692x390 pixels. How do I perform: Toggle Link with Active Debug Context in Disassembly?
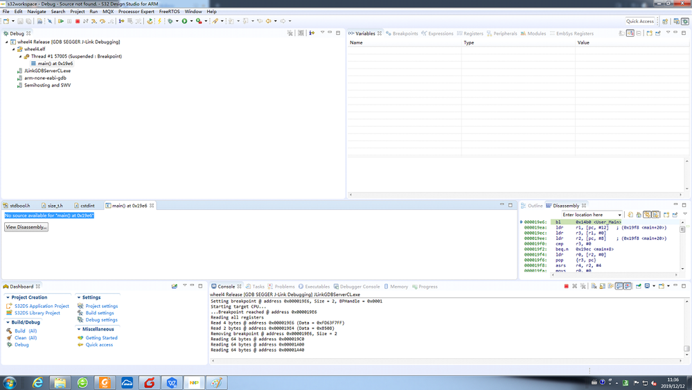tap(647, 215)
